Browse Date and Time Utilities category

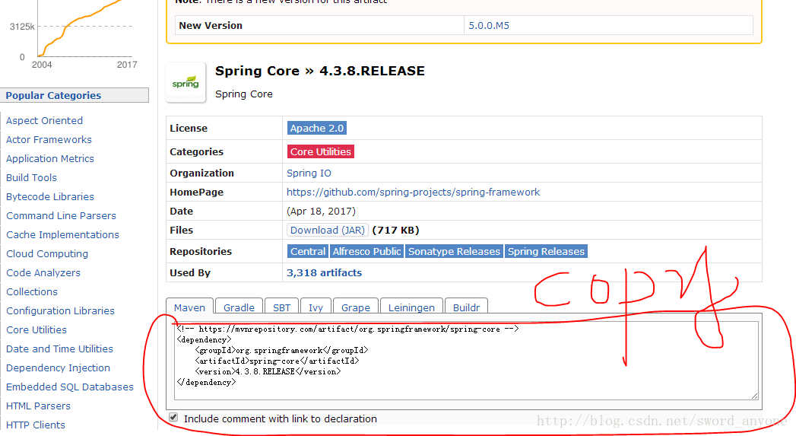coord(59,348)
